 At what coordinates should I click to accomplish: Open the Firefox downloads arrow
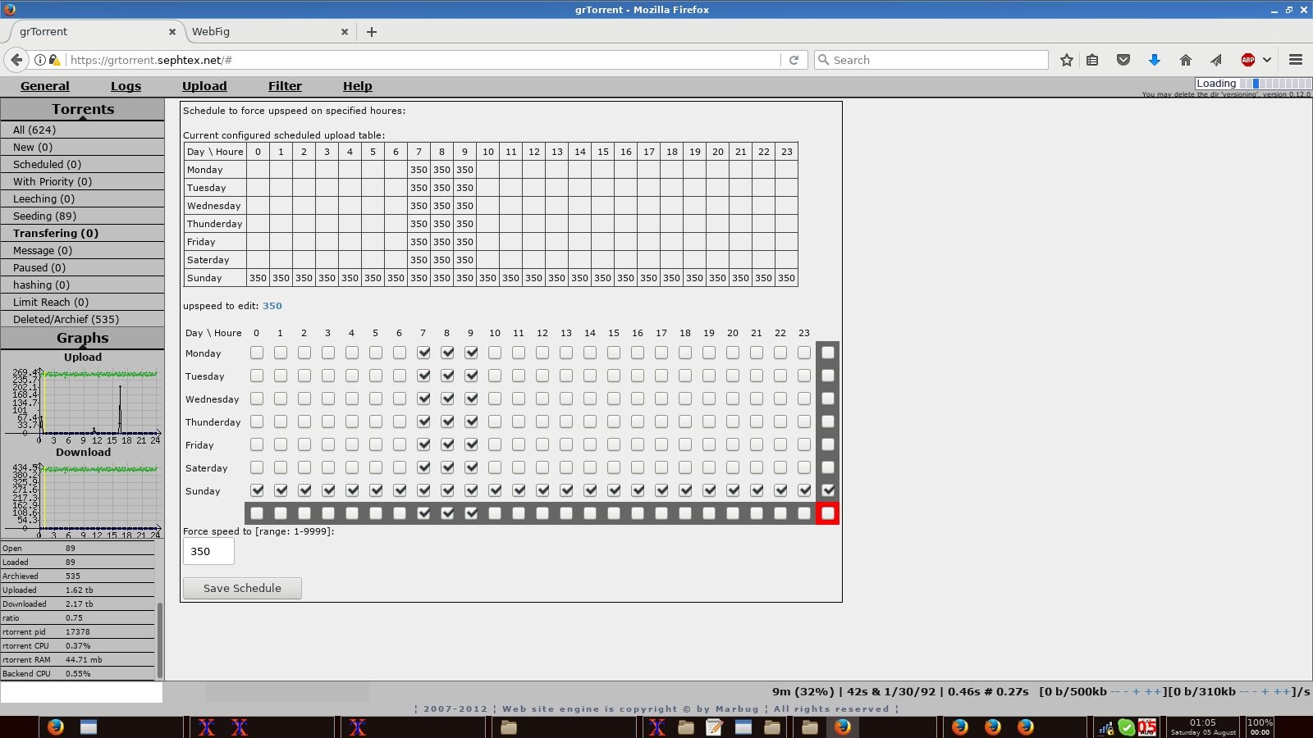point(1154,60)
